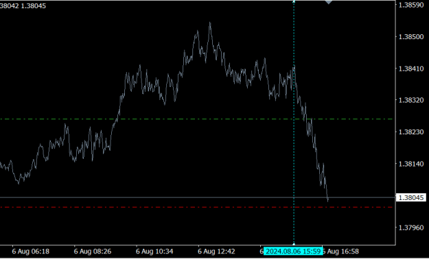
Task: Click the price scale value 1.38320
Action: 411,100
